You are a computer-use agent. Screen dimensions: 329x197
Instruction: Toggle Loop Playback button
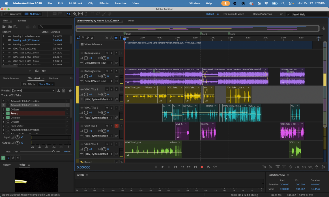point(208,167)
